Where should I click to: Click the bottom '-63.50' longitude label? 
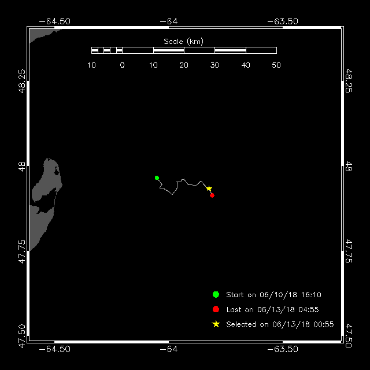283,349
